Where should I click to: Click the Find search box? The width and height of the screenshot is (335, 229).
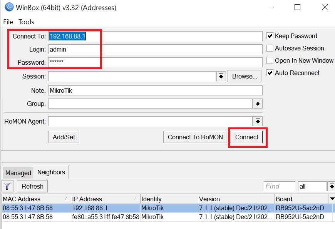pyautogui.click(x=280, y=186)
